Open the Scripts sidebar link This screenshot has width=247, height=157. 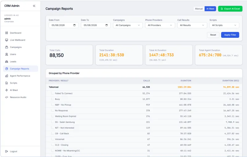point(20,83)
